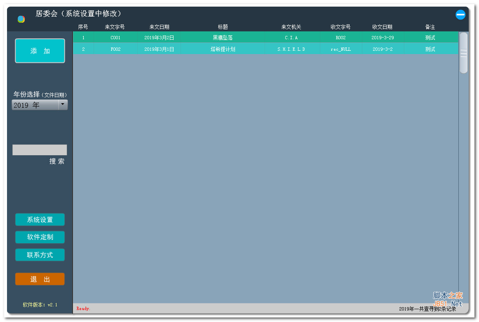Click the dropdown arrow next to 2019 年
Viewport: 479px width, 322px height.
pos(63,104)
